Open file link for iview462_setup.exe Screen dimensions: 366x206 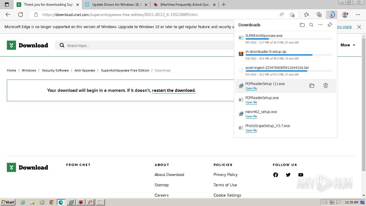click(x=251, y=116)
